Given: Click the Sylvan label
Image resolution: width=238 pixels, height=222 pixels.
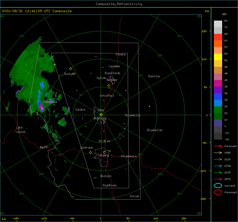Looking at the screenshot, I should point(101,78).
